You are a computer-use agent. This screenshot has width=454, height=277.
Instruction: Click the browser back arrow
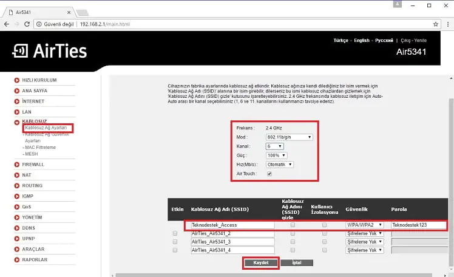click(7, 24)
